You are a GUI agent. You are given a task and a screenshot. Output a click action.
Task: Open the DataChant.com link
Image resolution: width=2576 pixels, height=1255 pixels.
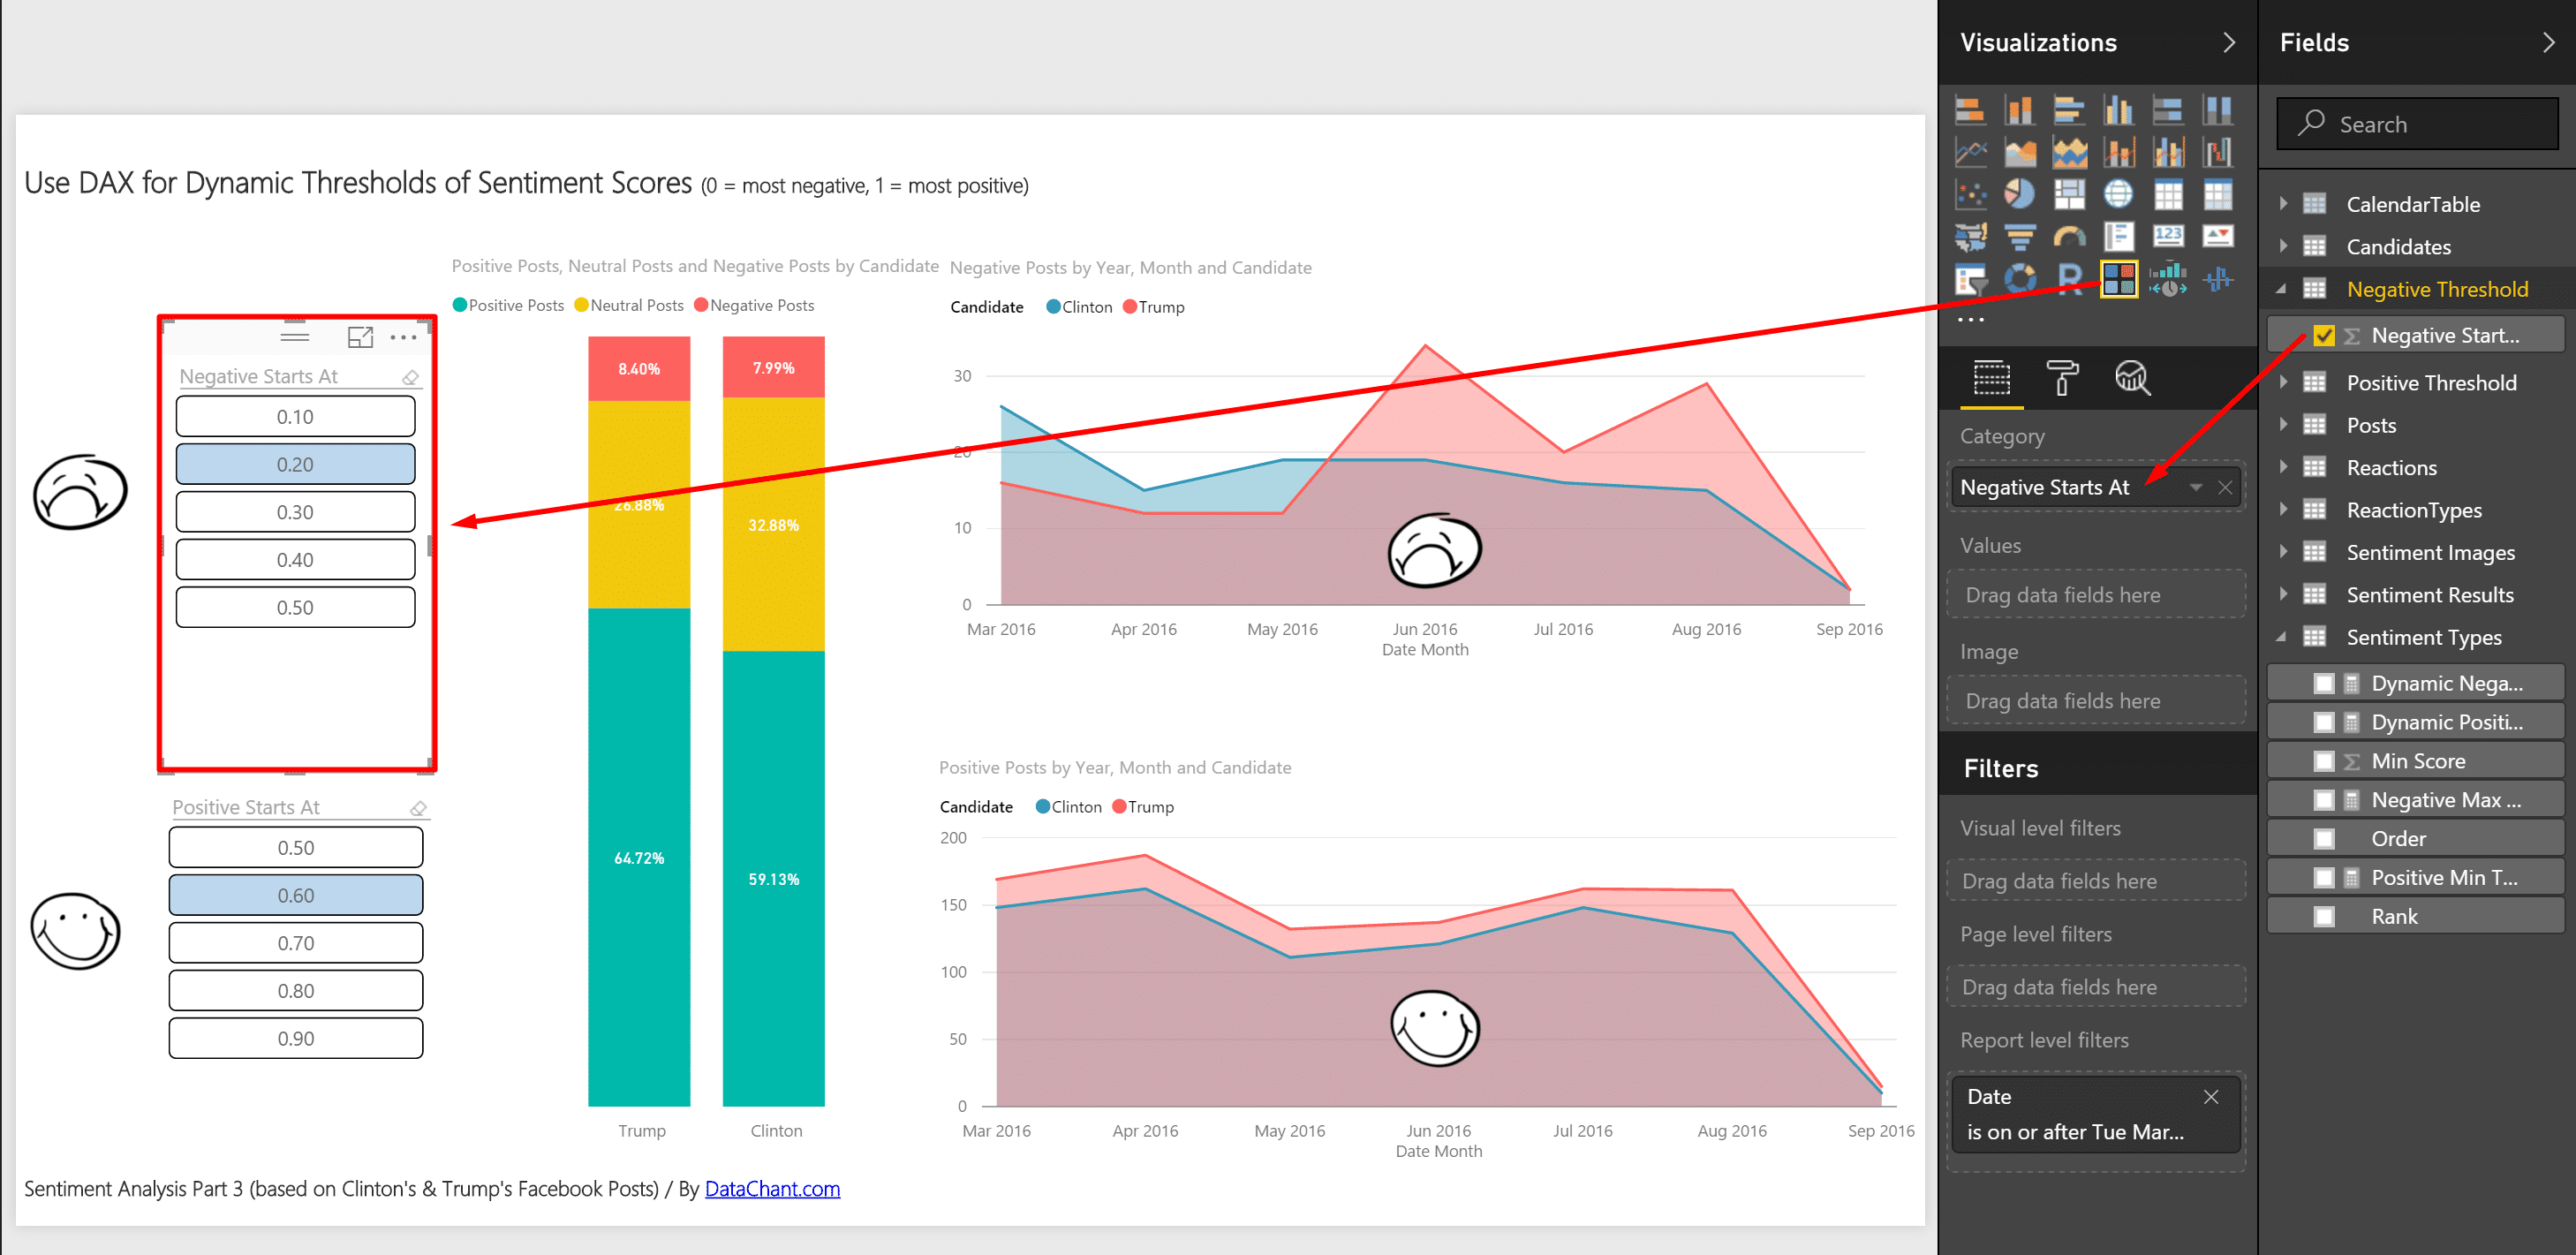(x=772, y=1189)
